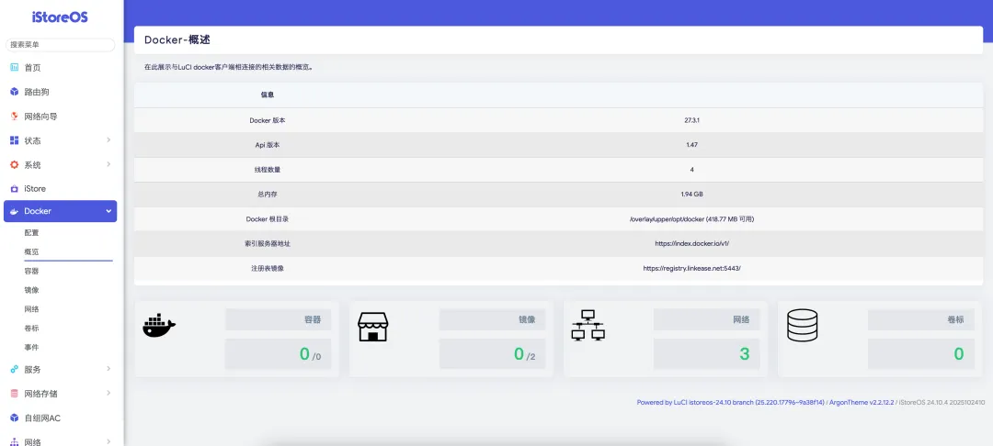993x446 pixels.
Task: Click https://registry.linkease.net:5443/ mirror value
Action: tap(691, 268)
